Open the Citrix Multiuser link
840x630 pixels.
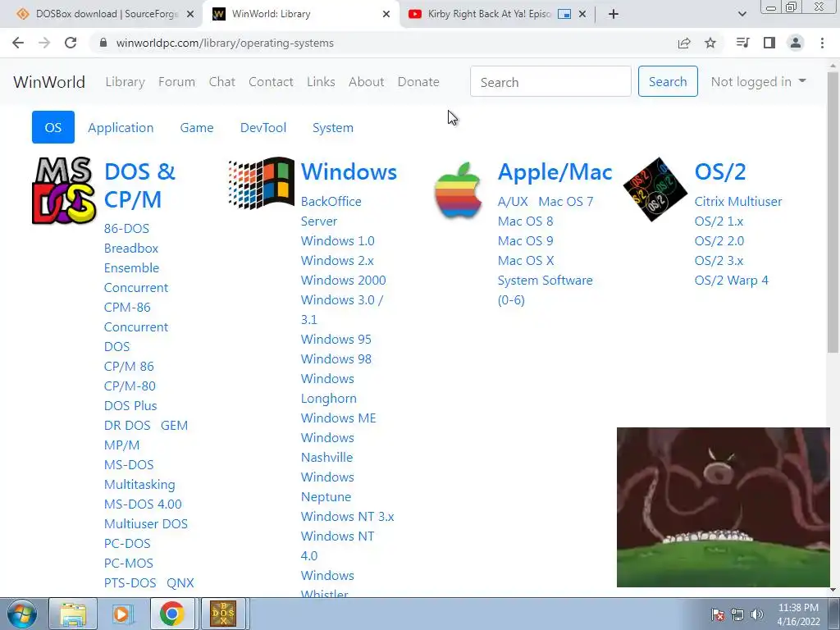coord(738,202)
